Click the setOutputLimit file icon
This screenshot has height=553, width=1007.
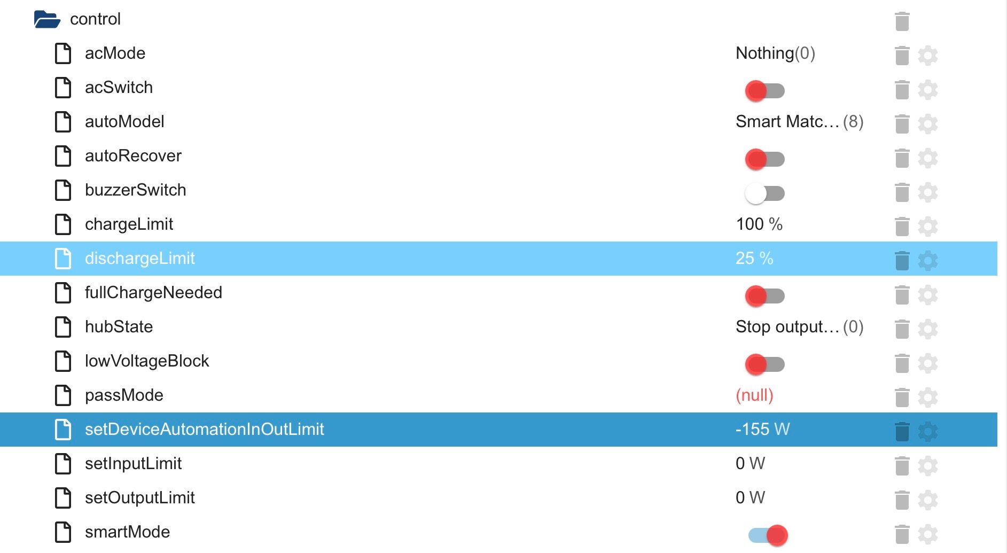pyautogui.click(x=63, y=497)
